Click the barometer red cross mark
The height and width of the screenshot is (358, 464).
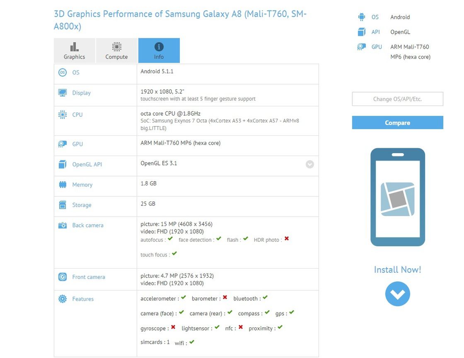225,297
